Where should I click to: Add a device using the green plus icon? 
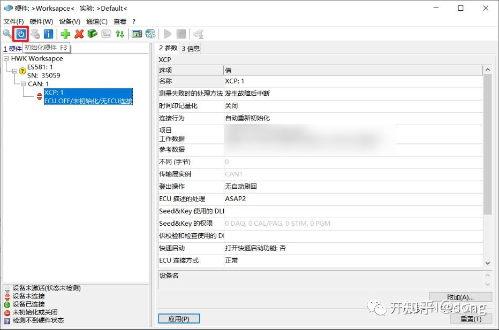(x=65, y=34)
